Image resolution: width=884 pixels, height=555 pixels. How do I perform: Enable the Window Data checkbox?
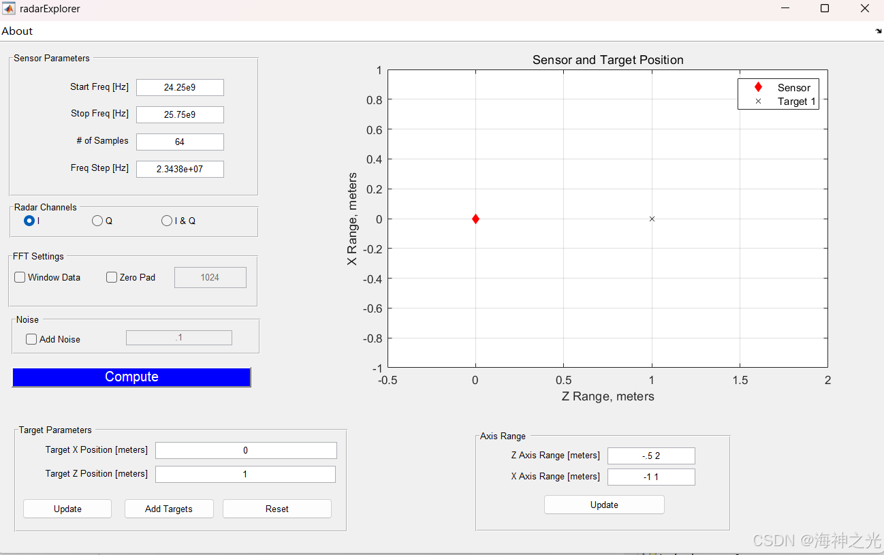point(20,277)
